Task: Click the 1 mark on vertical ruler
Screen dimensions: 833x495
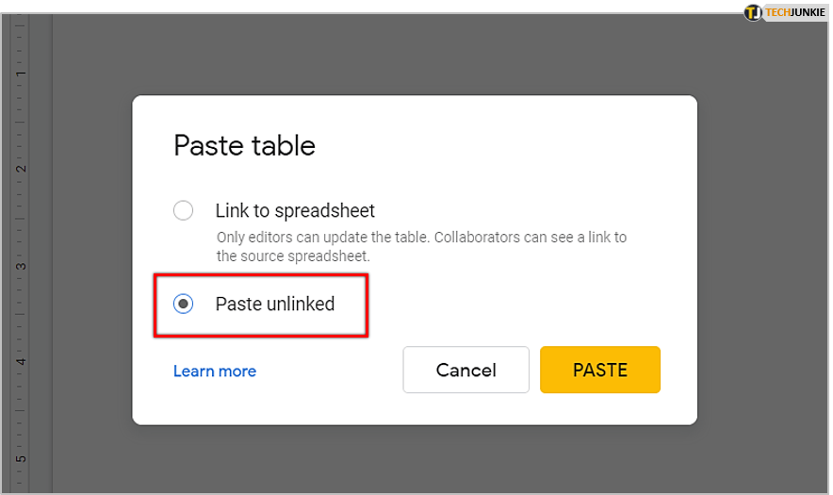Action: (21, 74)
